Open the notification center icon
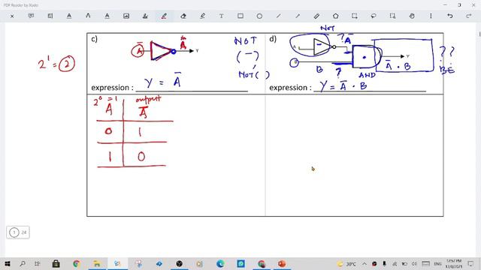This screenshot has height=270, width=481. [x=470, y=263]
